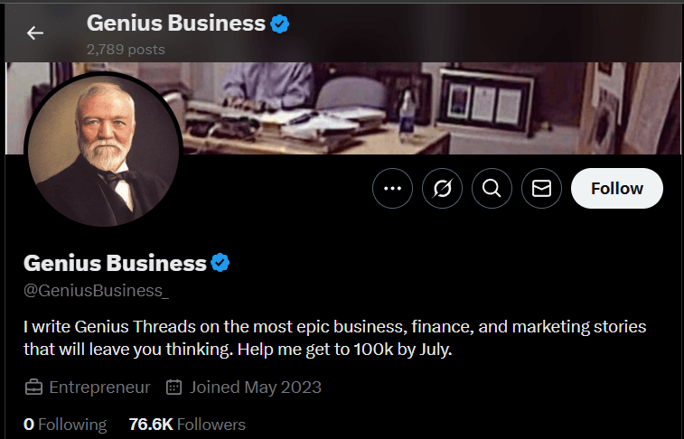
Task: Click the calendar icon by Joined May 2023
Action: 173,388
